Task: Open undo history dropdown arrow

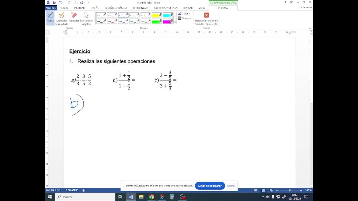Action: coord(64,3)
